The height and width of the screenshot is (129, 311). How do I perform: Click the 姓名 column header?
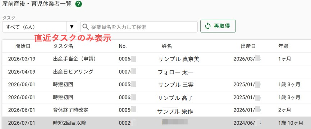[167, 46]
